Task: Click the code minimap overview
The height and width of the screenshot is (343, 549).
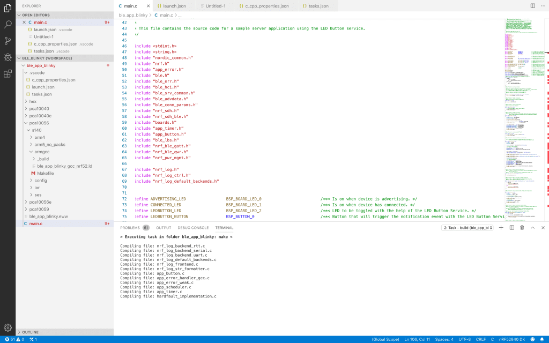Action: [525, 120]
